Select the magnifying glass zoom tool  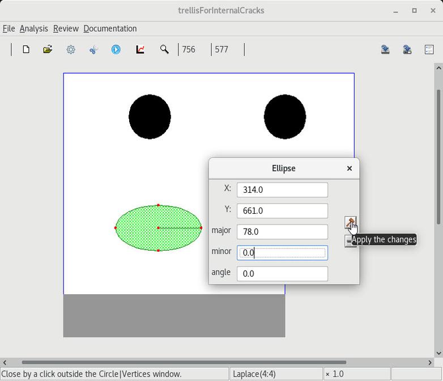[x=164, y=50]
